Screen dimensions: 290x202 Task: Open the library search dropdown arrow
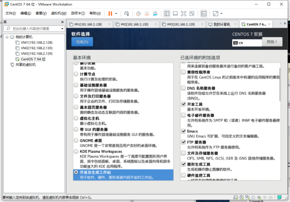tap(62, 29)
